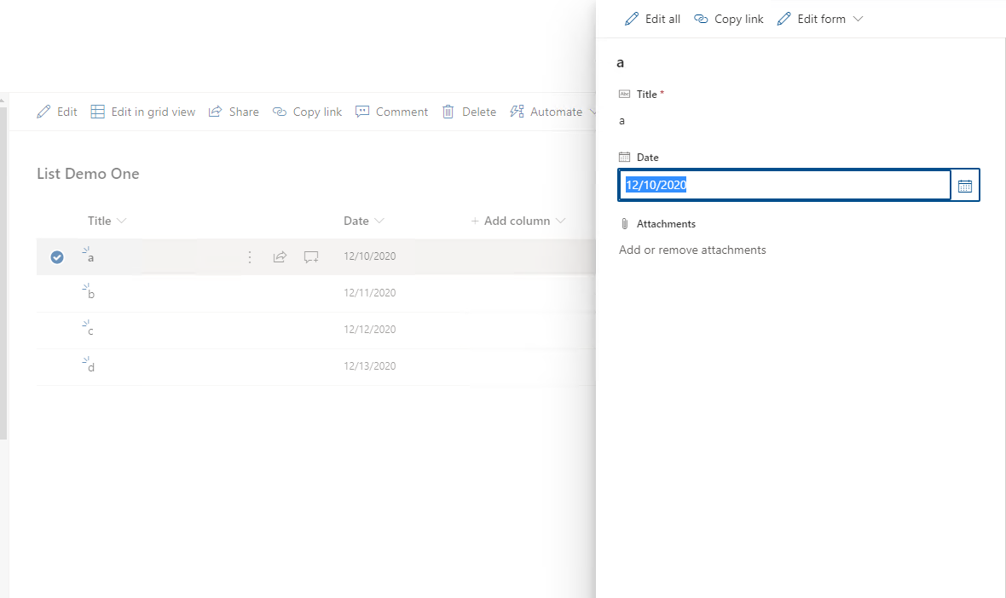Click the List Demo One heading
This screenshot has width=1006, height=598.
point(88,174)
